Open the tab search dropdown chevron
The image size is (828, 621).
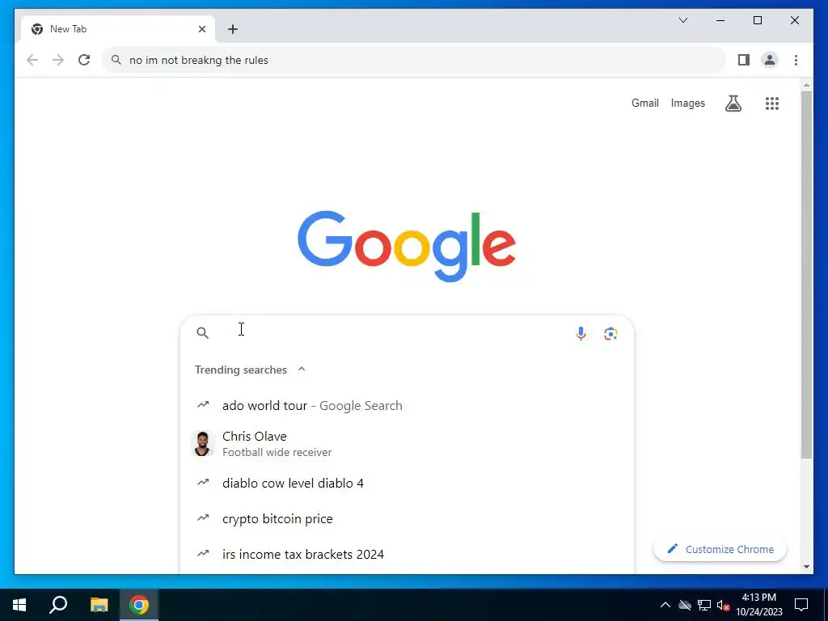pos(682,20)
